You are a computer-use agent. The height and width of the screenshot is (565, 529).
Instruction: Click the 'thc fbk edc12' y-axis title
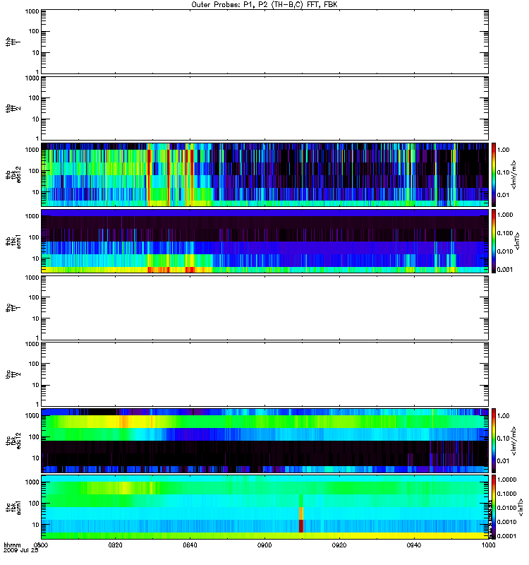13,441
